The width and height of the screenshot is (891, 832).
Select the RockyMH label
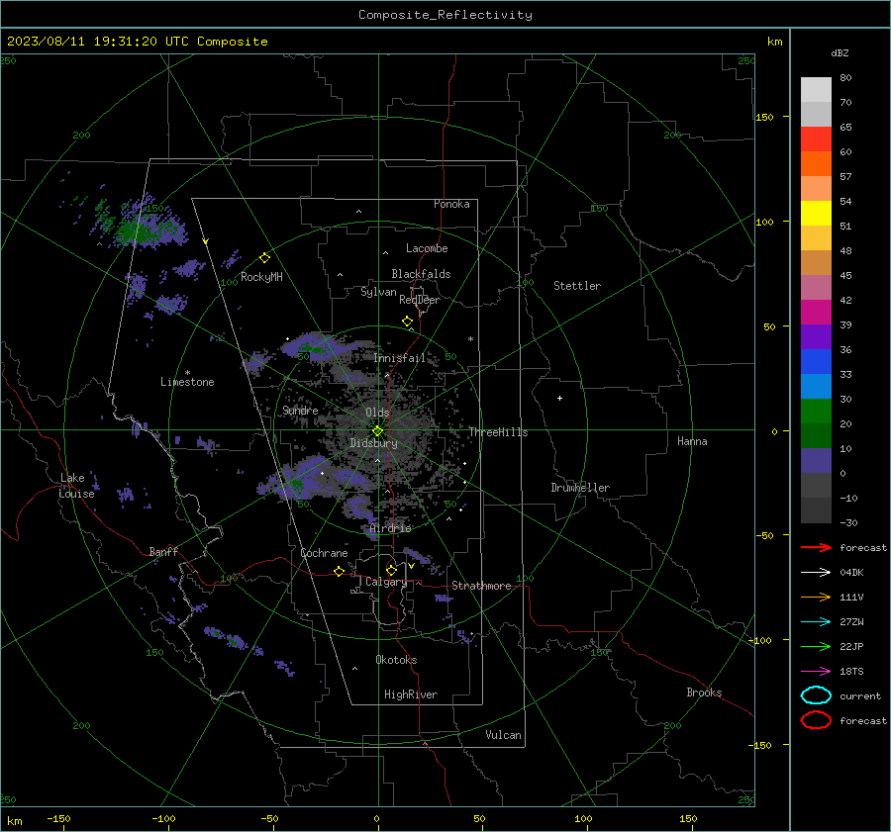(x=261, y=277)
